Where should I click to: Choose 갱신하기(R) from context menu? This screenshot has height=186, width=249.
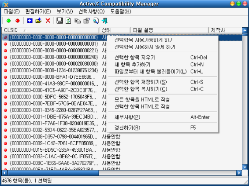[163, 128]
